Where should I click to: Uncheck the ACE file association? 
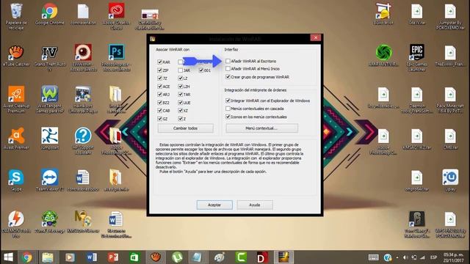click(x=159, y=87)
